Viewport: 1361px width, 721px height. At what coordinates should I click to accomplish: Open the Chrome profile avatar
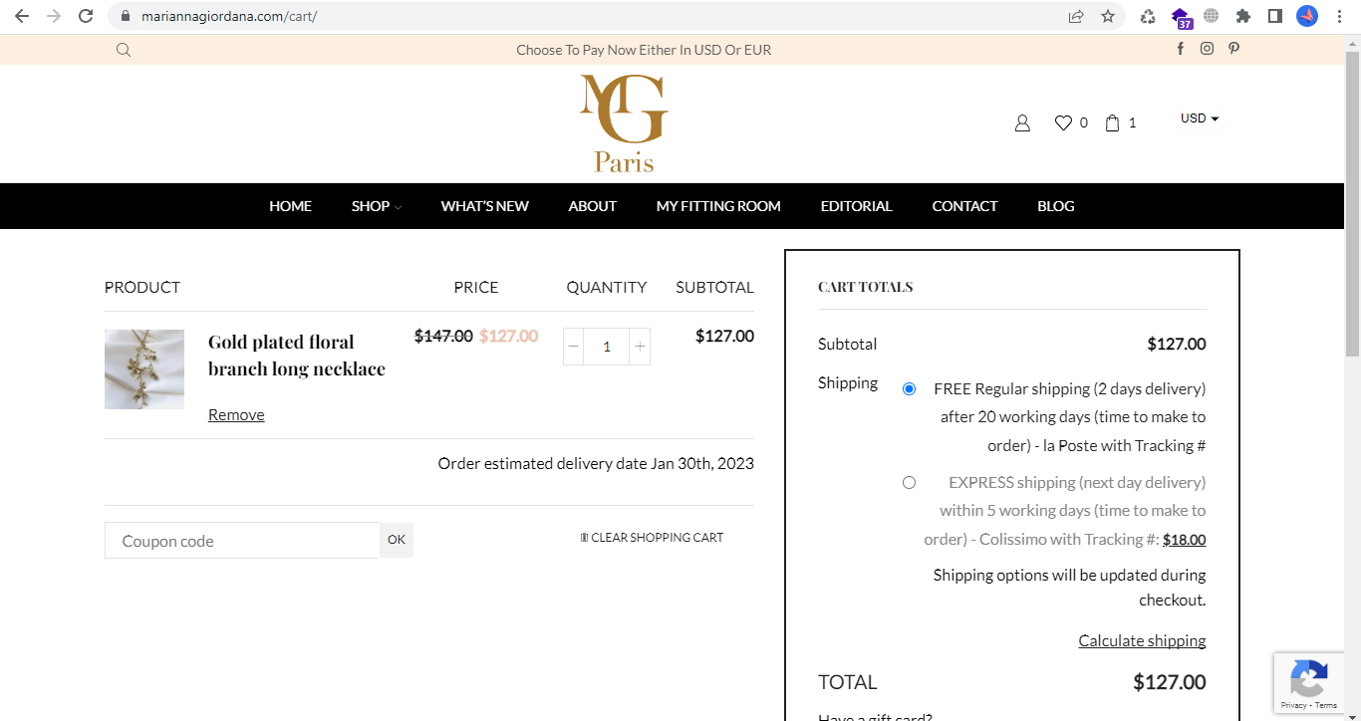[x=1307, y=16]
